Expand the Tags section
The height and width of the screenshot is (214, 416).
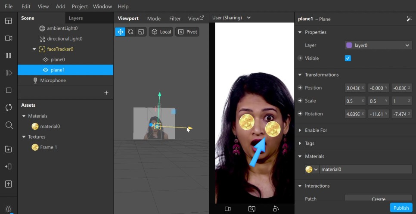point(300,143)
